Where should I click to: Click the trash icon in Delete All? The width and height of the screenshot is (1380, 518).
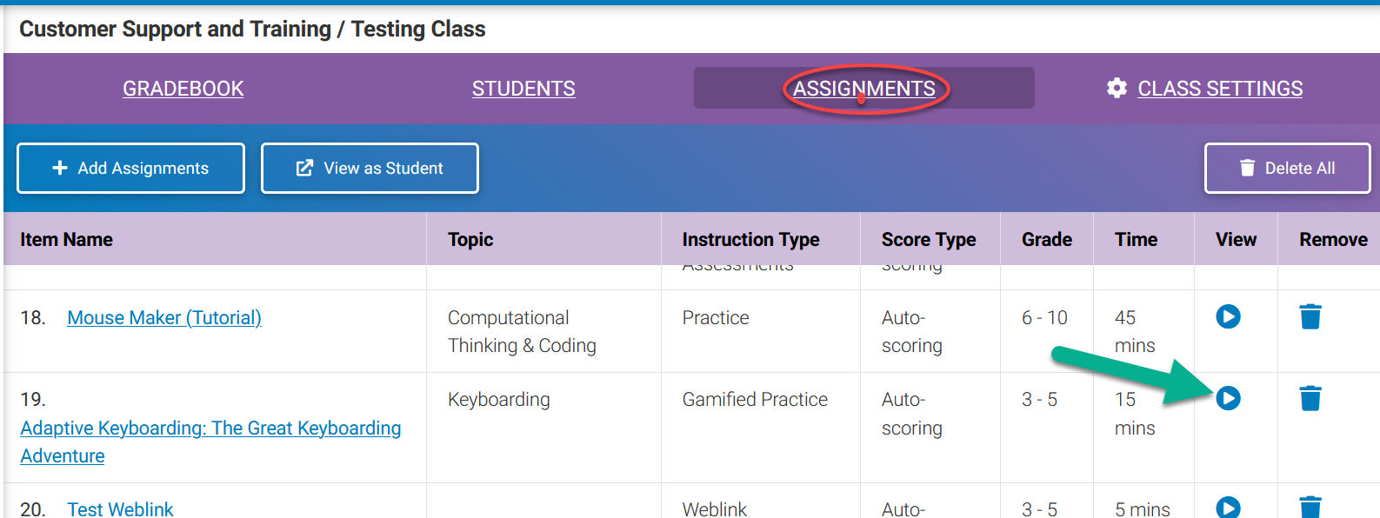tap(1250, 167)
